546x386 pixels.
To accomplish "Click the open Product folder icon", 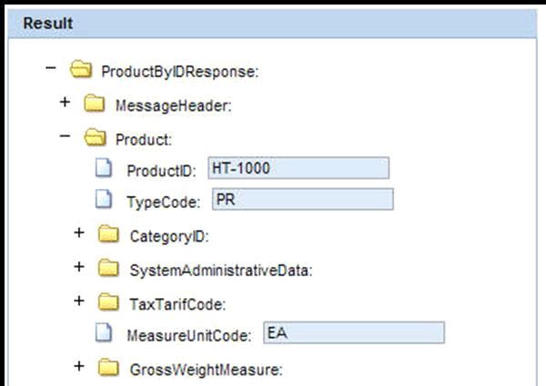I will [x=95, y=138].
